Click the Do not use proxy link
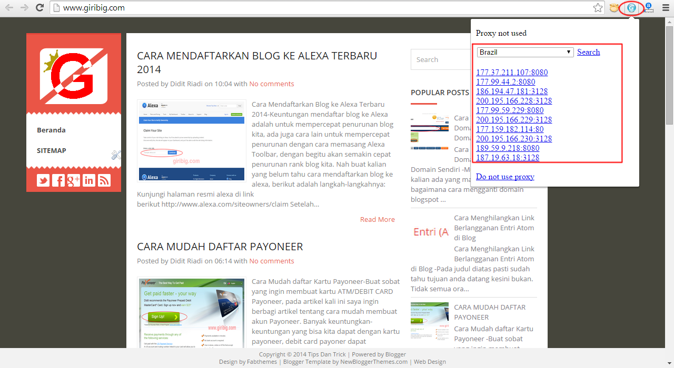The height and width of the screenshot is (368, 674). pyautogui.click(x=505, y=177)
